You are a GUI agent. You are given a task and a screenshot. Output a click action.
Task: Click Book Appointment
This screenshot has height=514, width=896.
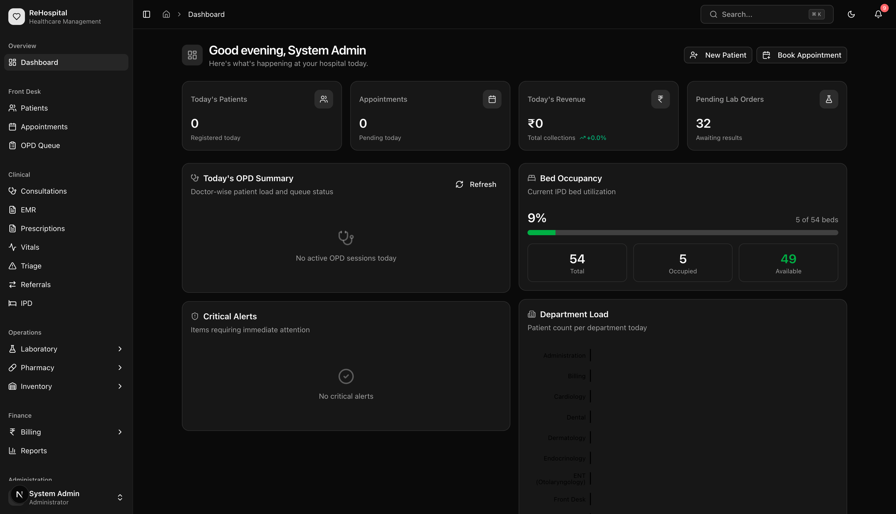click(801, 55)
